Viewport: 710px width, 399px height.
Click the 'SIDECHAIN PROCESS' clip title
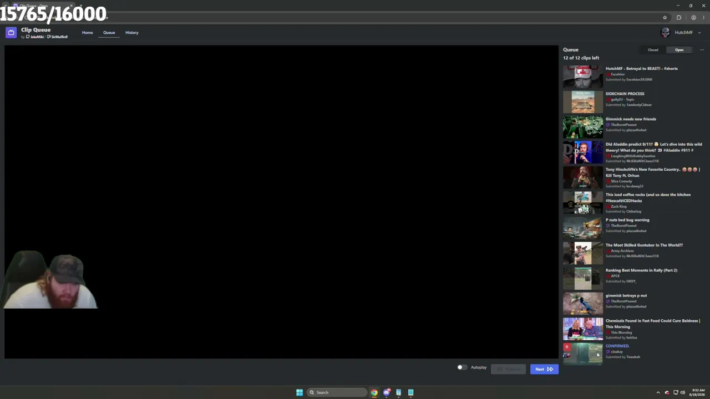point(625,94)
